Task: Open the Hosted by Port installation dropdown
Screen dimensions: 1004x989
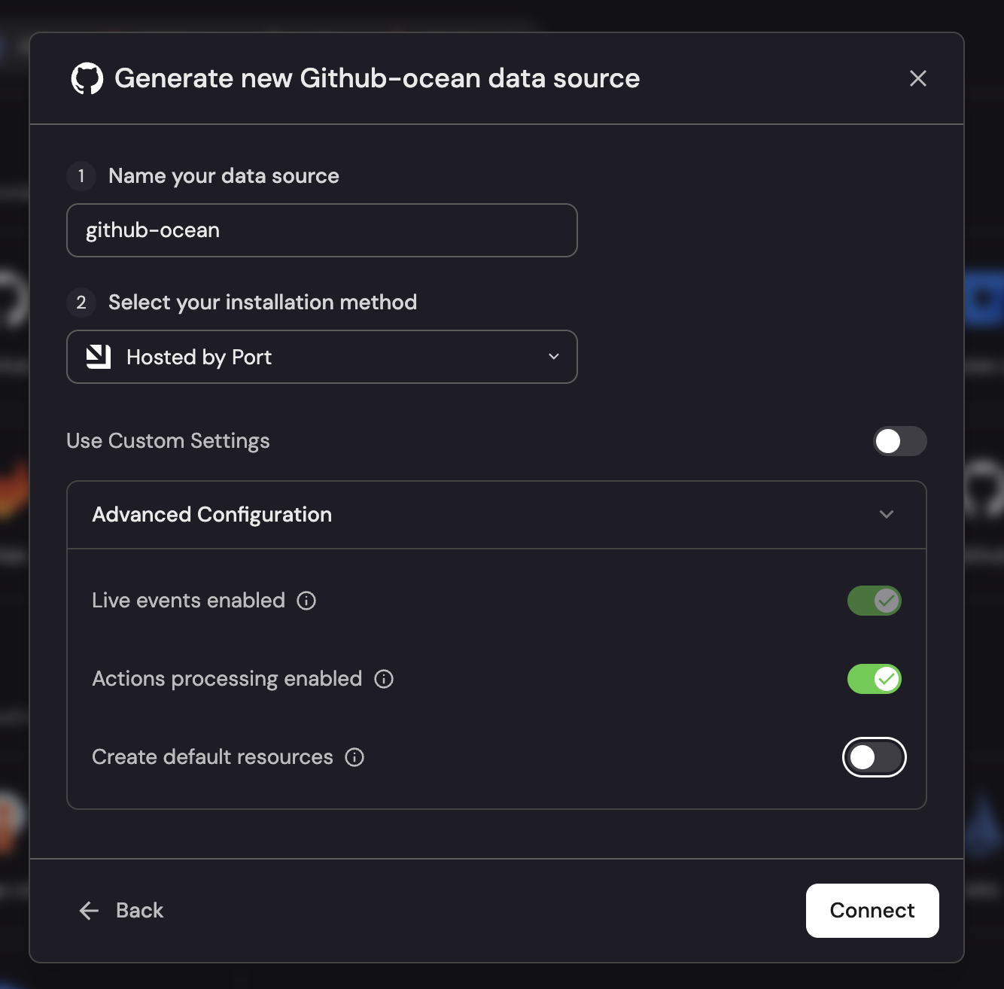Action: pos(321,357)
